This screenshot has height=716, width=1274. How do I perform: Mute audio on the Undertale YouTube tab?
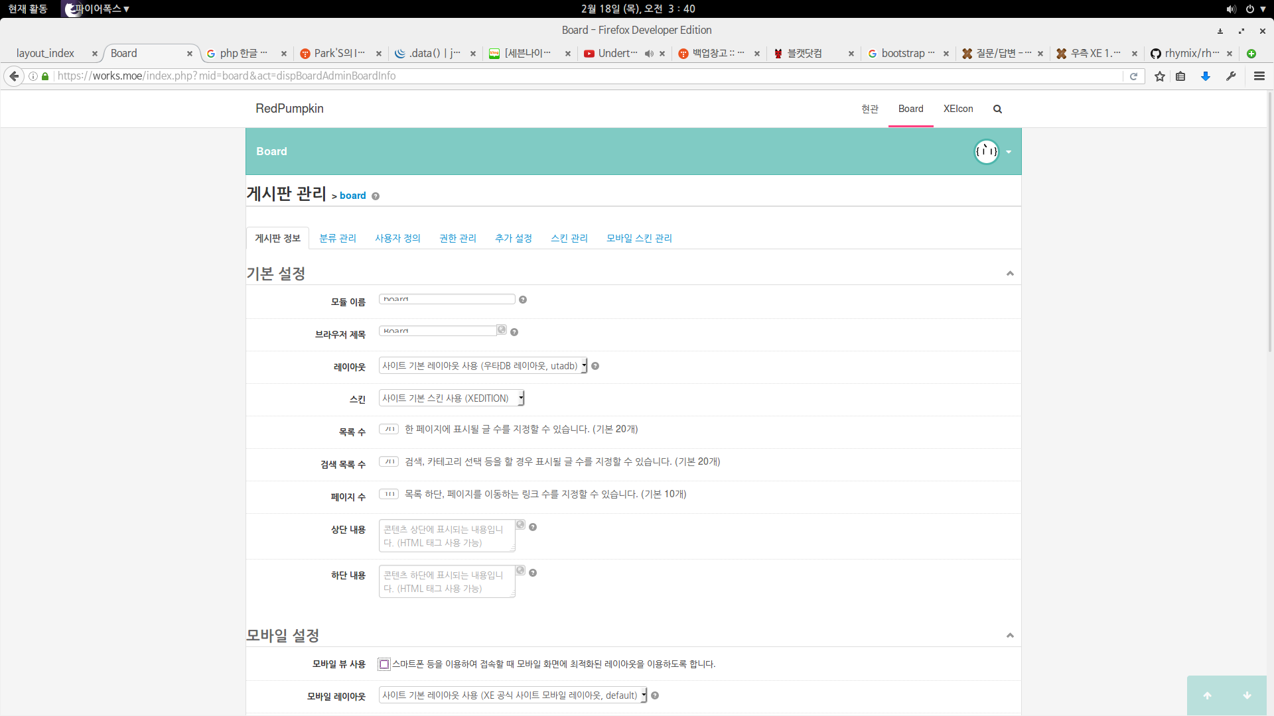tap(648, 54)
